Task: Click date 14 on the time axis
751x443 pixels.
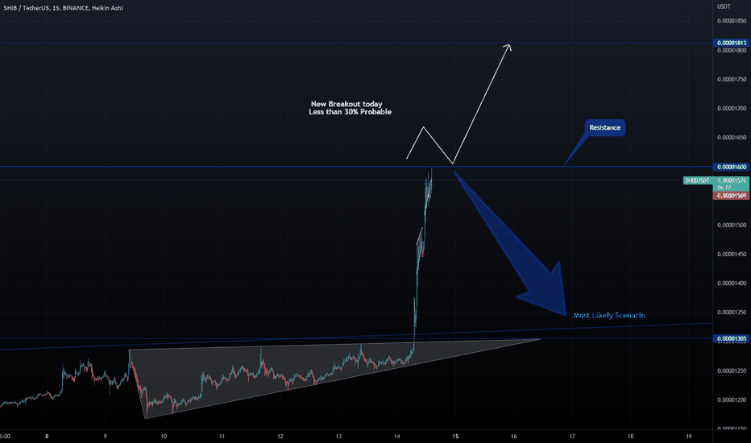Action: pos(397,437)
